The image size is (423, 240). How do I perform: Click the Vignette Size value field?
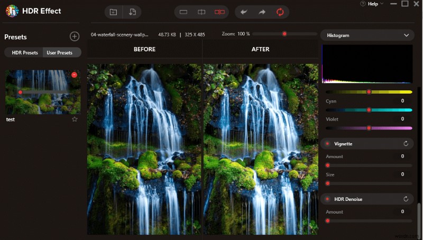pos(402,174)
